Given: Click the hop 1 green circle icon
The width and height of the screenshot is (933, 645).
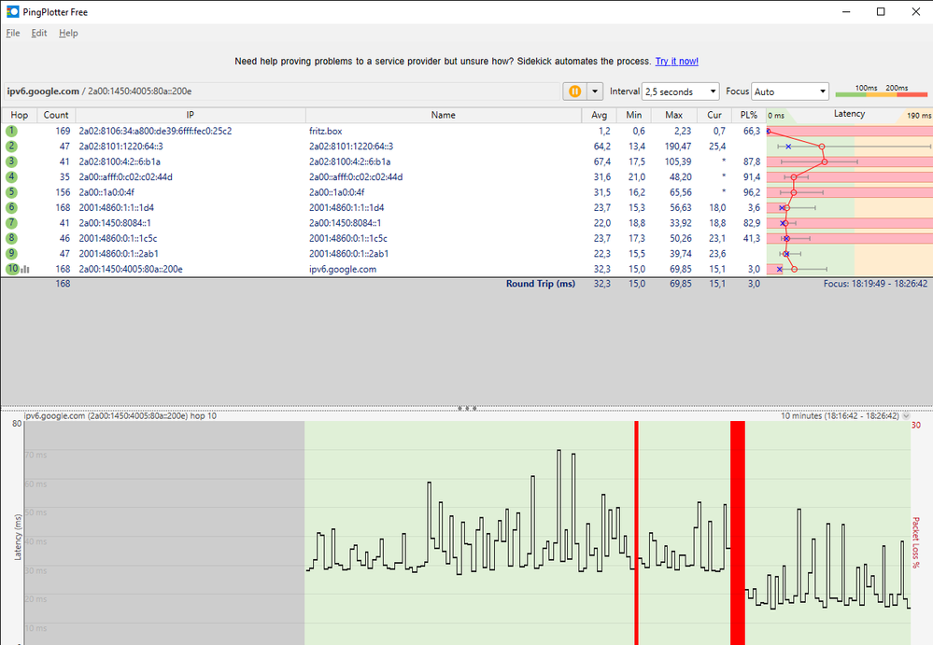Looking at the screenshot, I should tap(12, 131).
